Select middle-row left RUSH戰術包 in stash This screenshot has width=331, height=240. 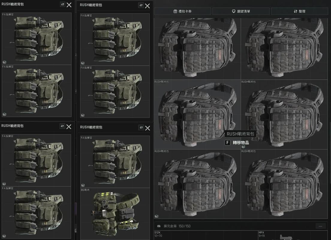coord(197,115)
